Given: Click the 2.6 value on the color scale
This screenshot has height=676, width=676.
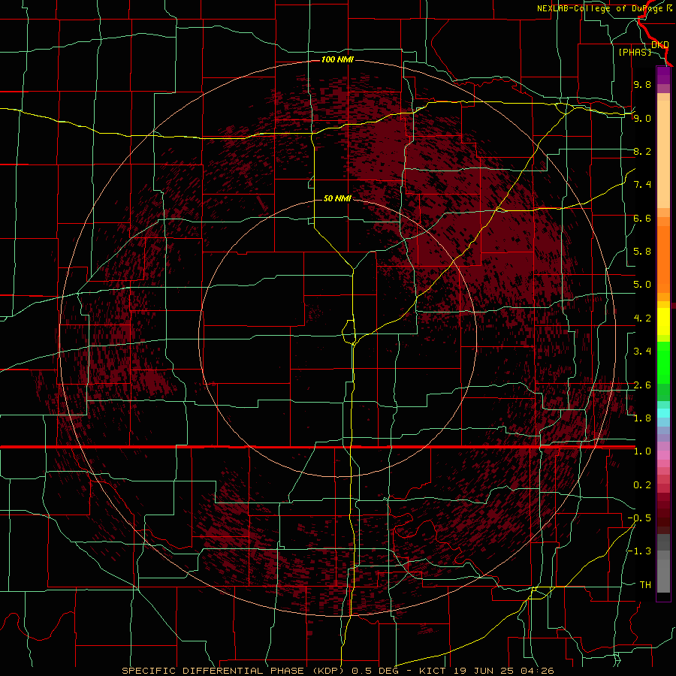Looking at the screenshot, I should coord(642,385).
